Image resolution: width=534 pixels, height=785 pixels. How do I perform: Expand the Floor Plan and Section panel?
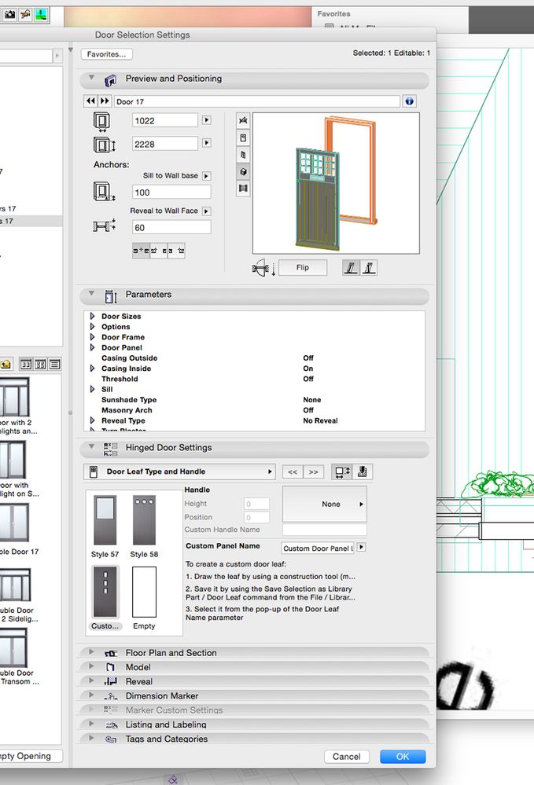92,653
